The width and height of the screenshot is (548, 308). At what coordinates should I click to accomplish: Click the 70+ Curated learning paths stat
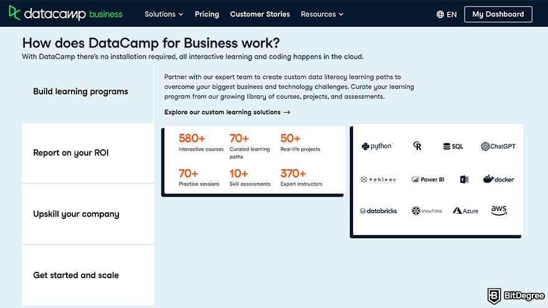(250, 146)
